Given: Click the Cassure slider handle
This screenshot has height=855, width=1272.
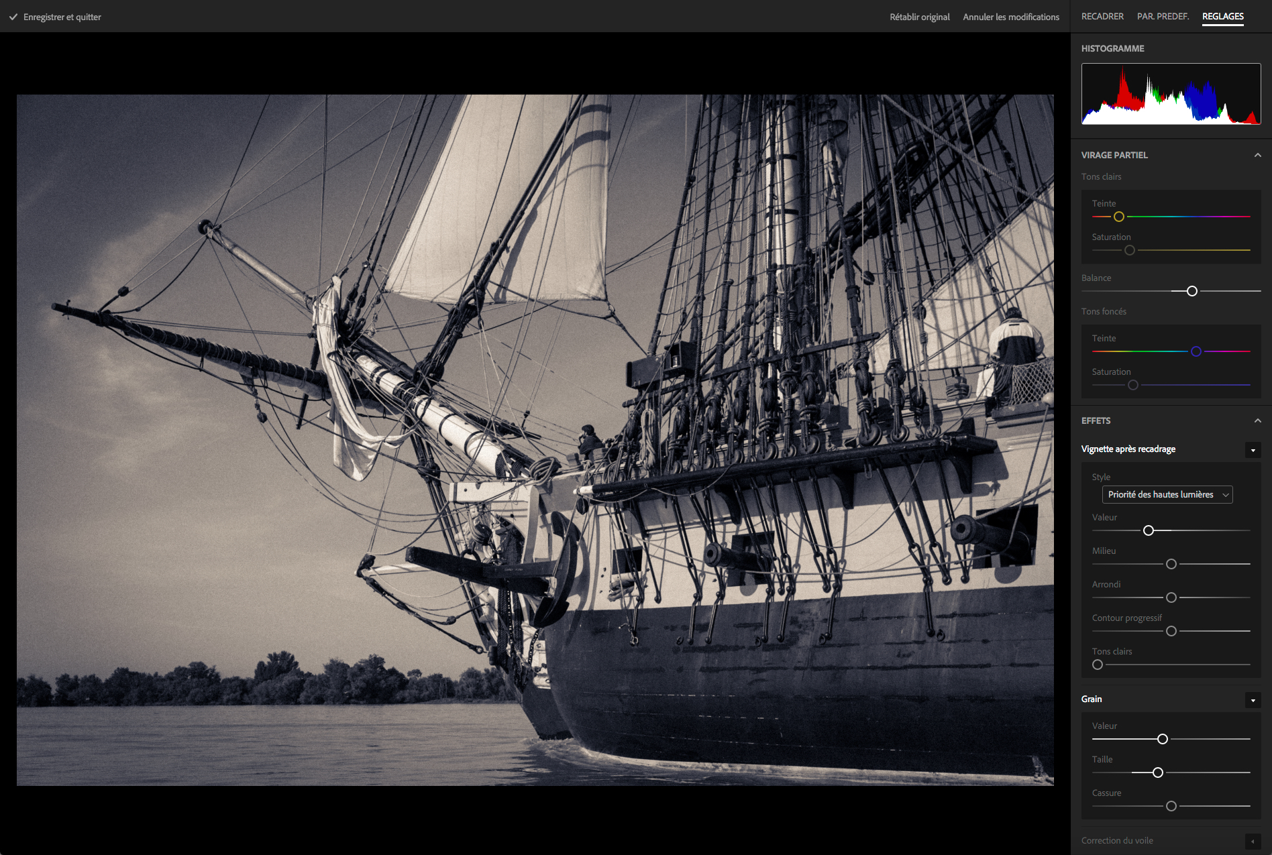Looking at the screenshot, I should coord(1171,806).
